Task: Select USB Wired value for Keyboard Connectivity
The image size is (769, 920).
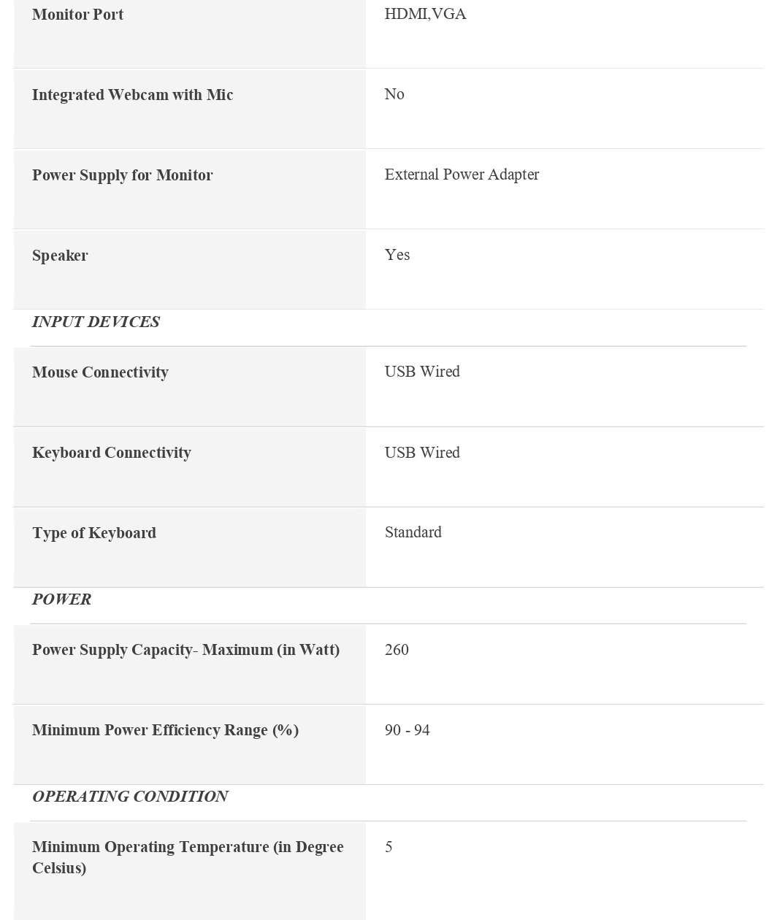Action: coord(422,453)
